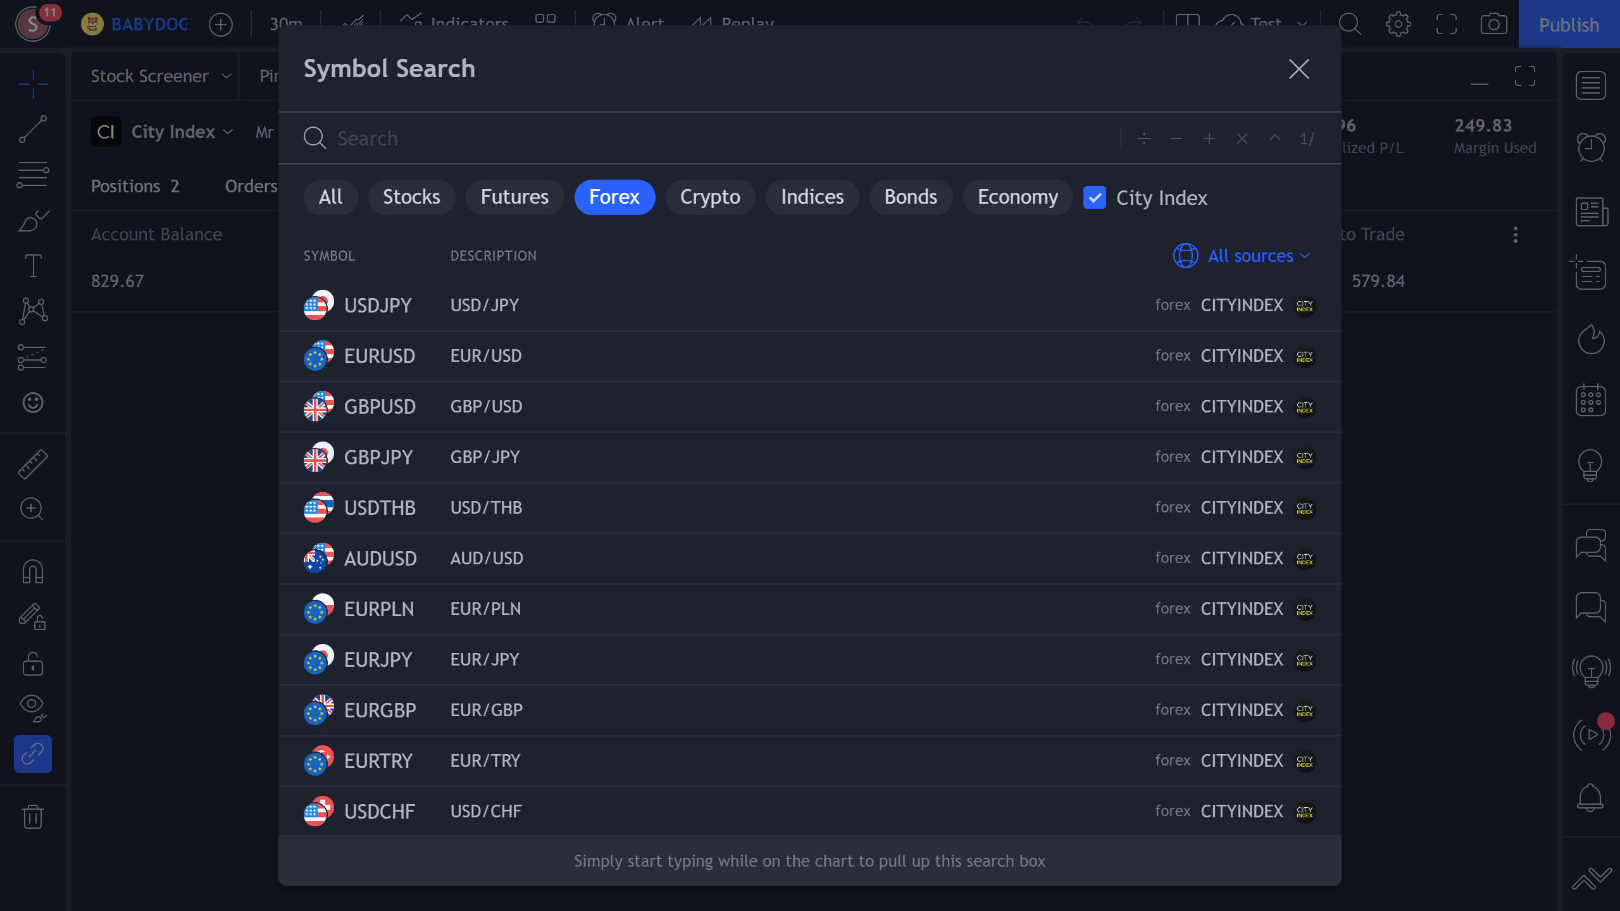The height and width of the screenshot is (911, 1620).
Task: Select the Indices filter tab
Action: coord(812,197)
